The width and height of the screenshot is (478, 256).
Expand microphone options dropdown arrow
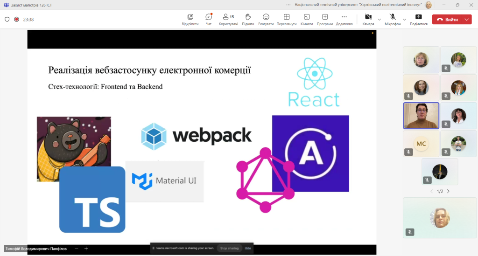tap(405, 20)
